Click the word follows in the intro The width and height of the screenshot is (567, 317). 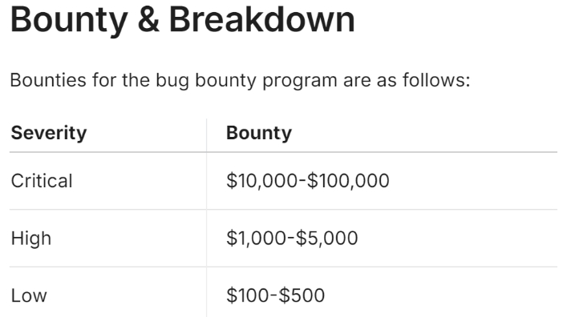[x=436, y=80]
